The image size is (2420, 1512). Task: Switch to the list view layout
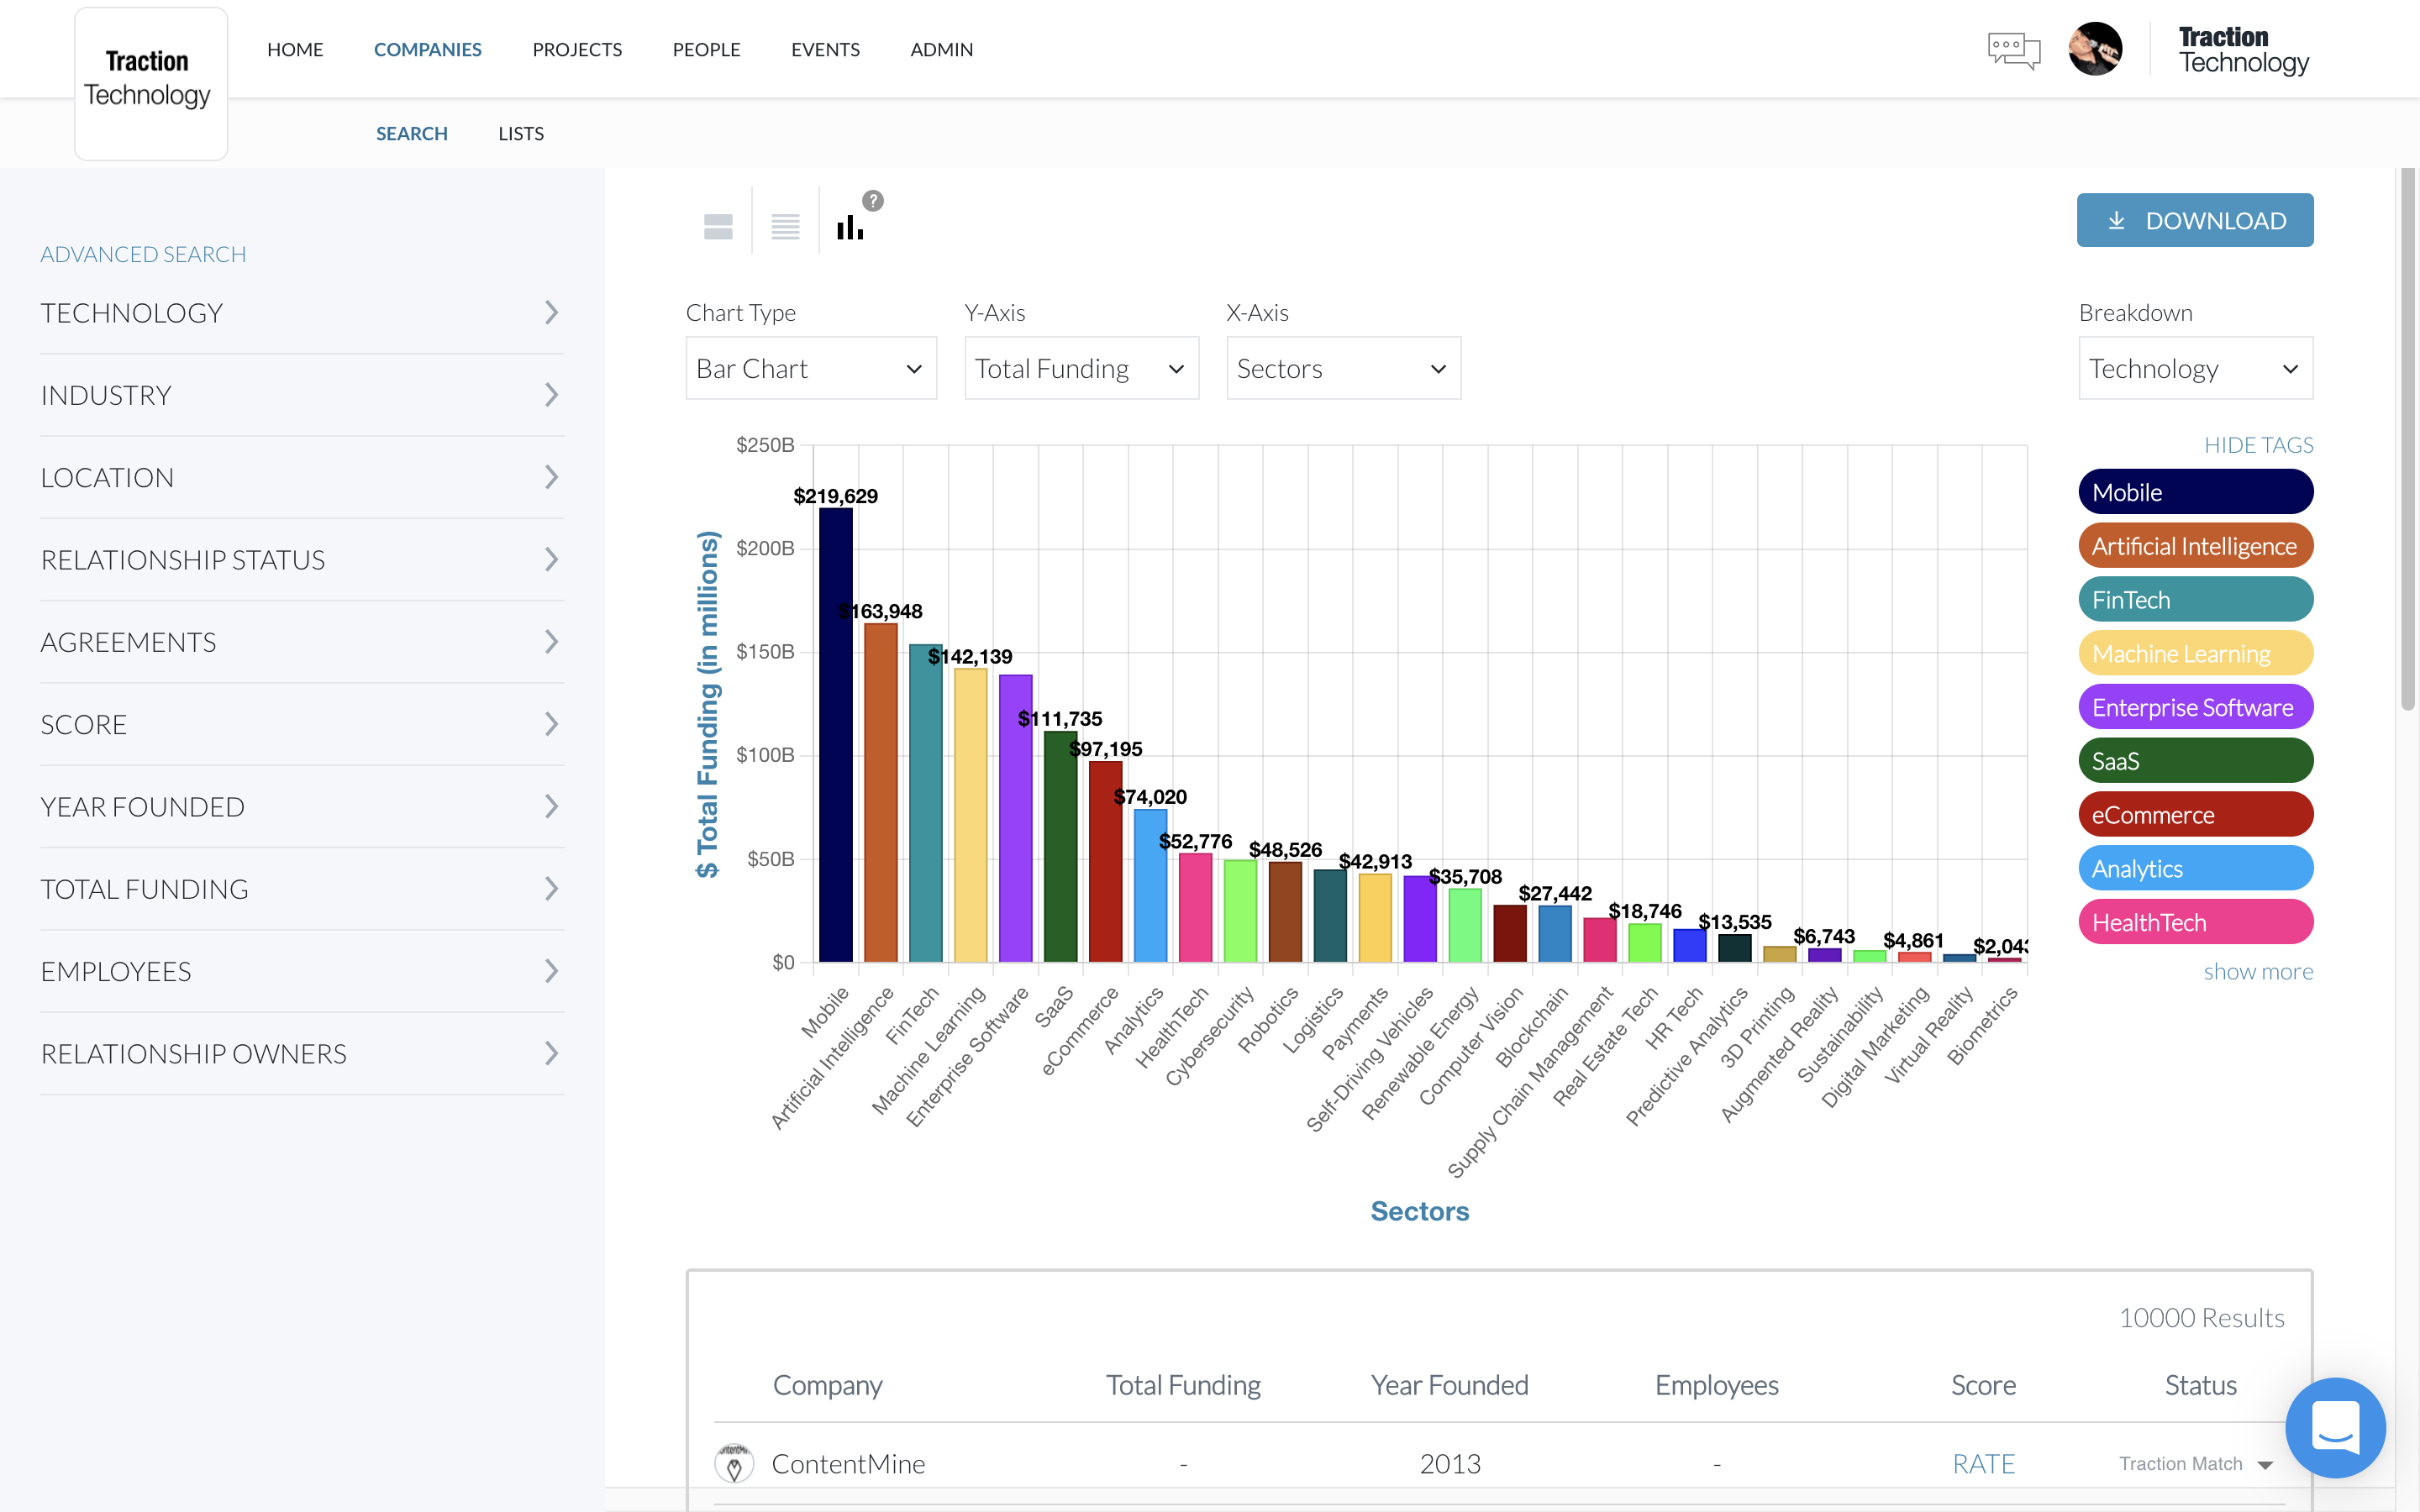(x=786, y=226)
